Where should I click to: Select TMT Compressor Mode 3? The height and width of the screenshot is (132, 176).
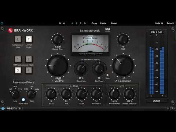tap(18, 70)
